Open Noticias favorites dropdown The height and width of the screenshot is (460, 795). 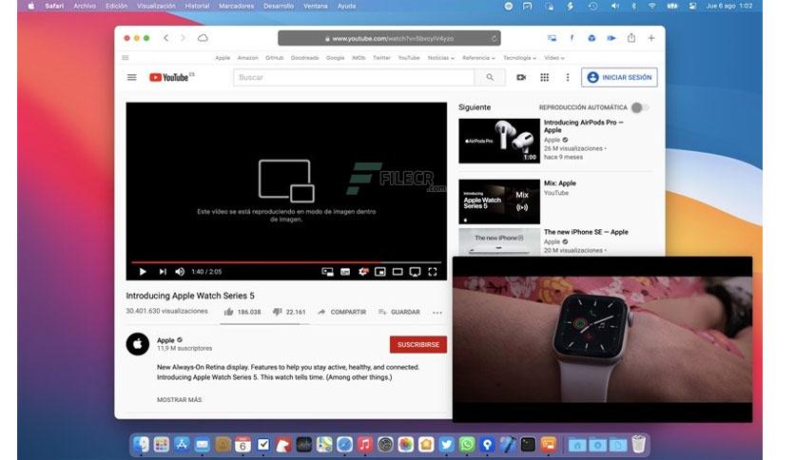pos(440,58)
